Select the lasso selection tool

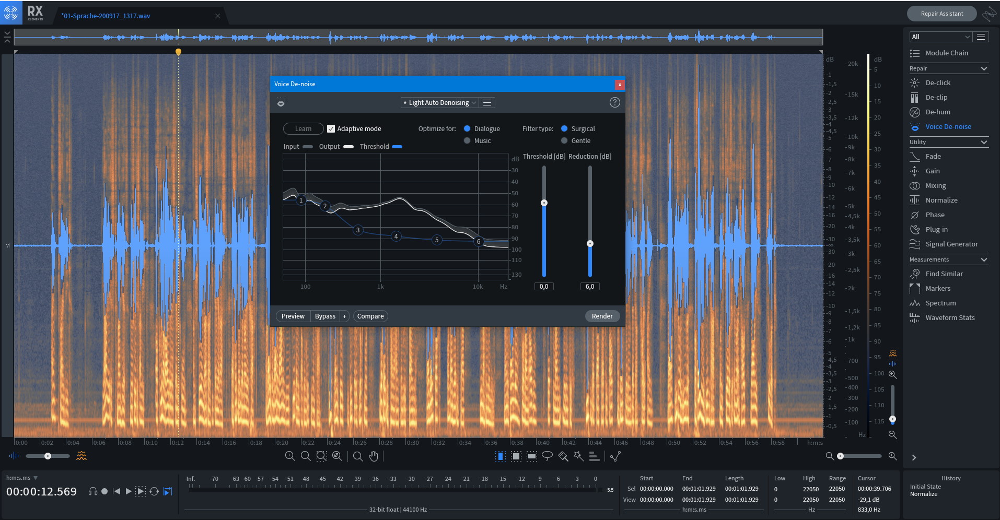[x=547, y=456]
